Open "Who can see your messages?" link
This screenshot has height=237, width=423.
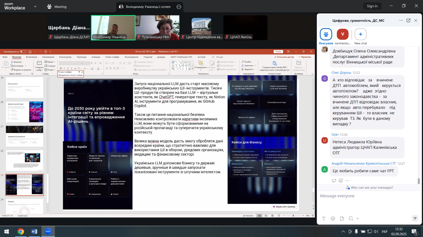(x=372, y=187)
